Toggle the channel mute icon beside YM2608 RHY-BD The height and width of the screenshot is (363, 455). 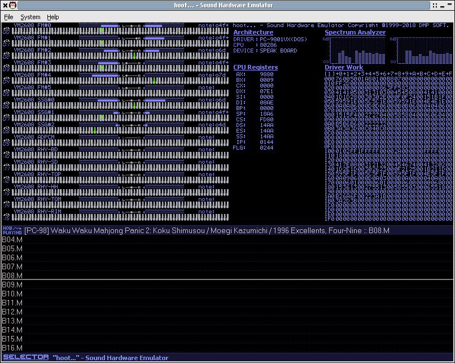6,155
